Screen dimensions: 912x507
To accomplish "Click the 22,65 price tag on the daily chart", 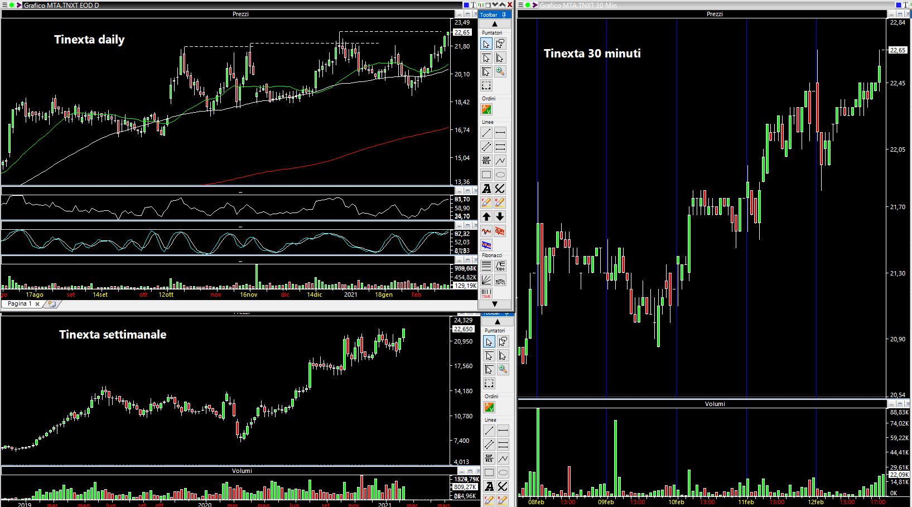I will (x=462, y=32).
